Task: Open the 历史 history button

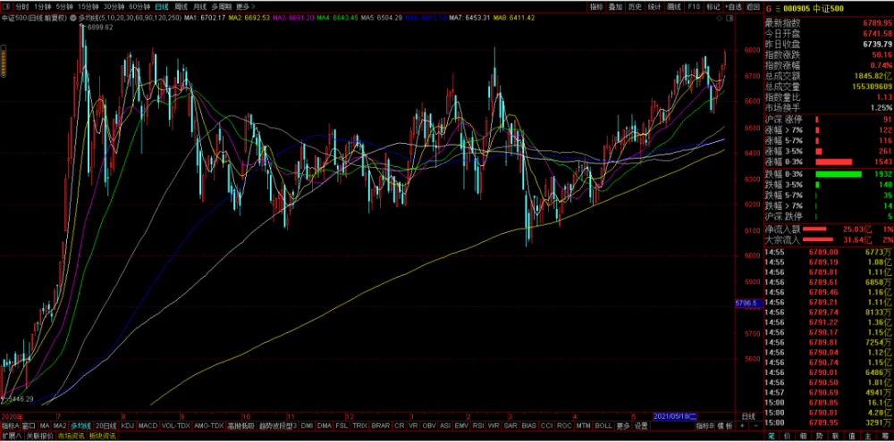Action: (x=635, y=7)
